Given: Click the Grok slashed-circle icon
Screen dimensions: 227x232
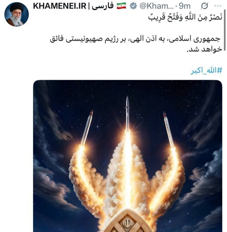Looking at the screenshot, I should pos(205,6).
